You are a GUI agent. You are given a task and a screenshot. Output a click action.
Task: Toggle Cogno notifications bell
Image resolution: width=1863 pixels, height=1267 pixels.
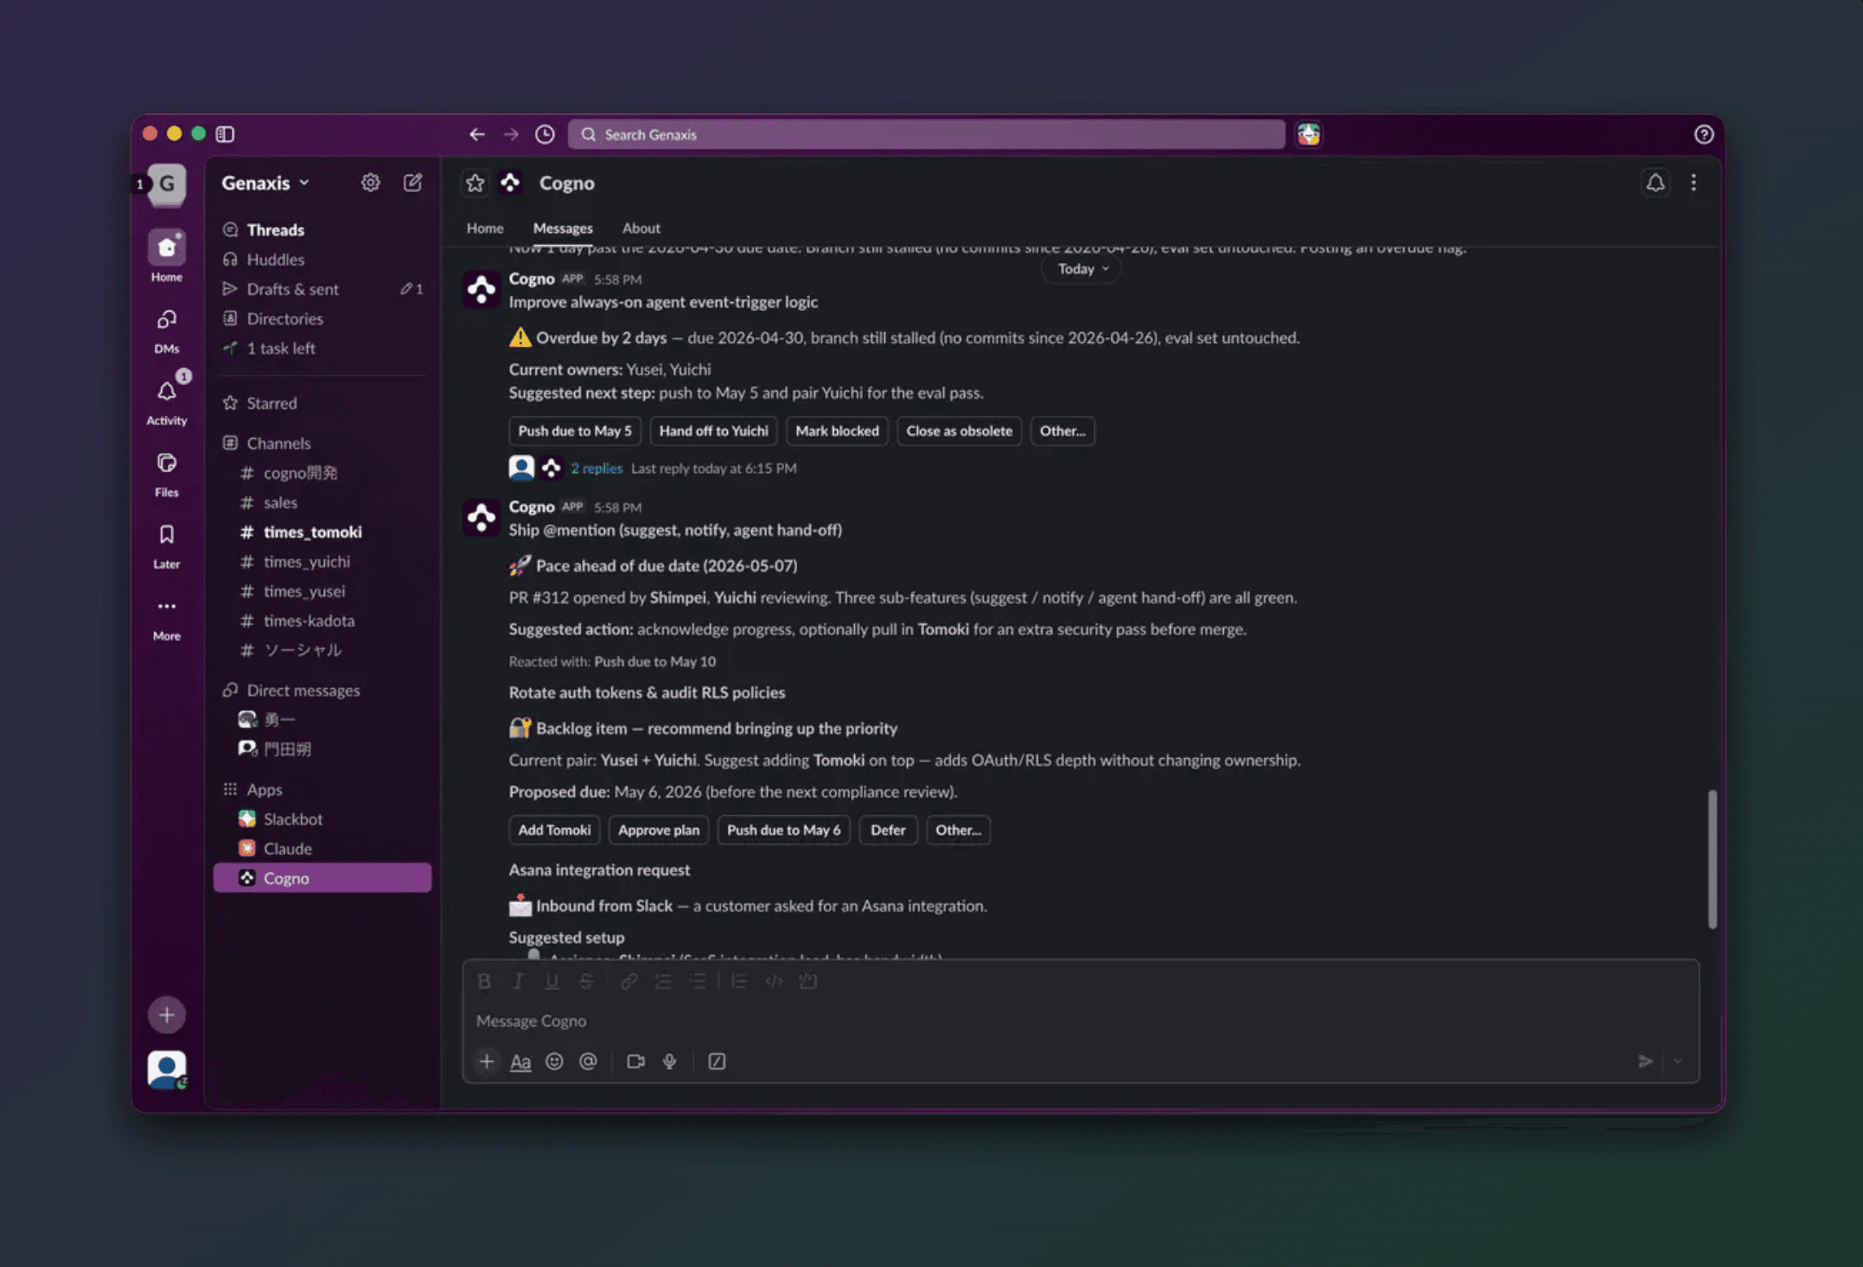[1655, 182]
